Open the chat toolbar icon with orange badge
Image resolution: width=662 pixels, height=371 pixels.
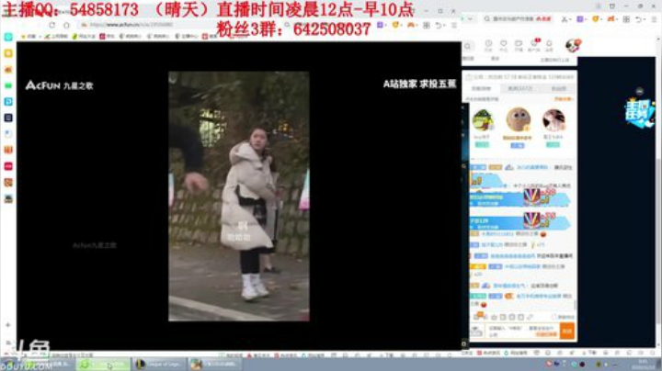[478, 316]
